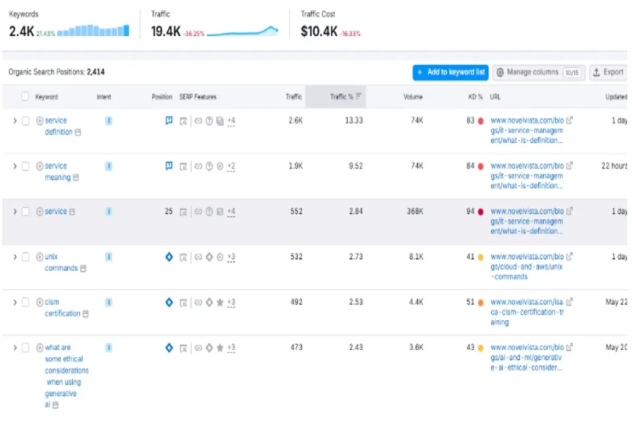632x421 pixels.
Task: Expand +4 SERP features in service definition row
Action: (231, 121)
